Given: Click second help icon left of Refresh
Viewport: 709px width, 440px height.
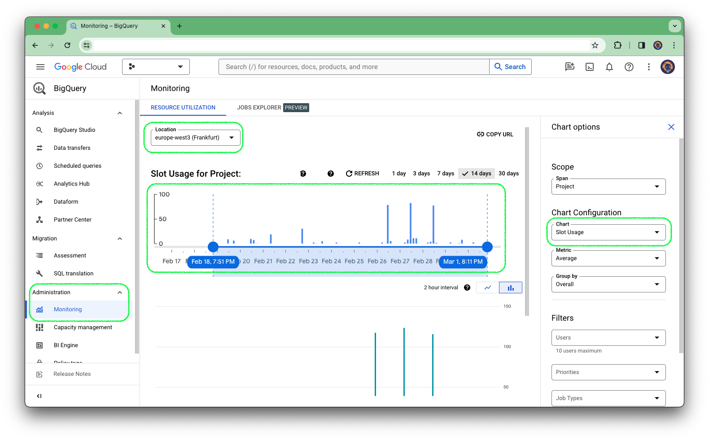Looking at the screenshot, I should click(x=331, y=174).
